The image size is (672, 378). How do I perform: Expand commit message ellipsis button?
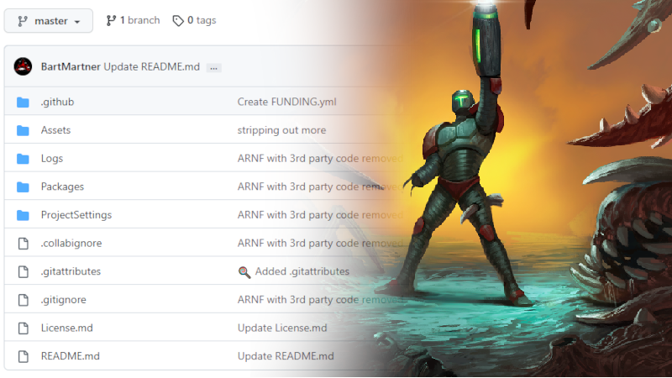pyautogui.click(x=213, y=68)
